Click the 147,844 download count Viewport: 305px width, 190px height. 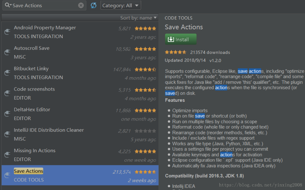pyautogui.click(x=122, y=69)
